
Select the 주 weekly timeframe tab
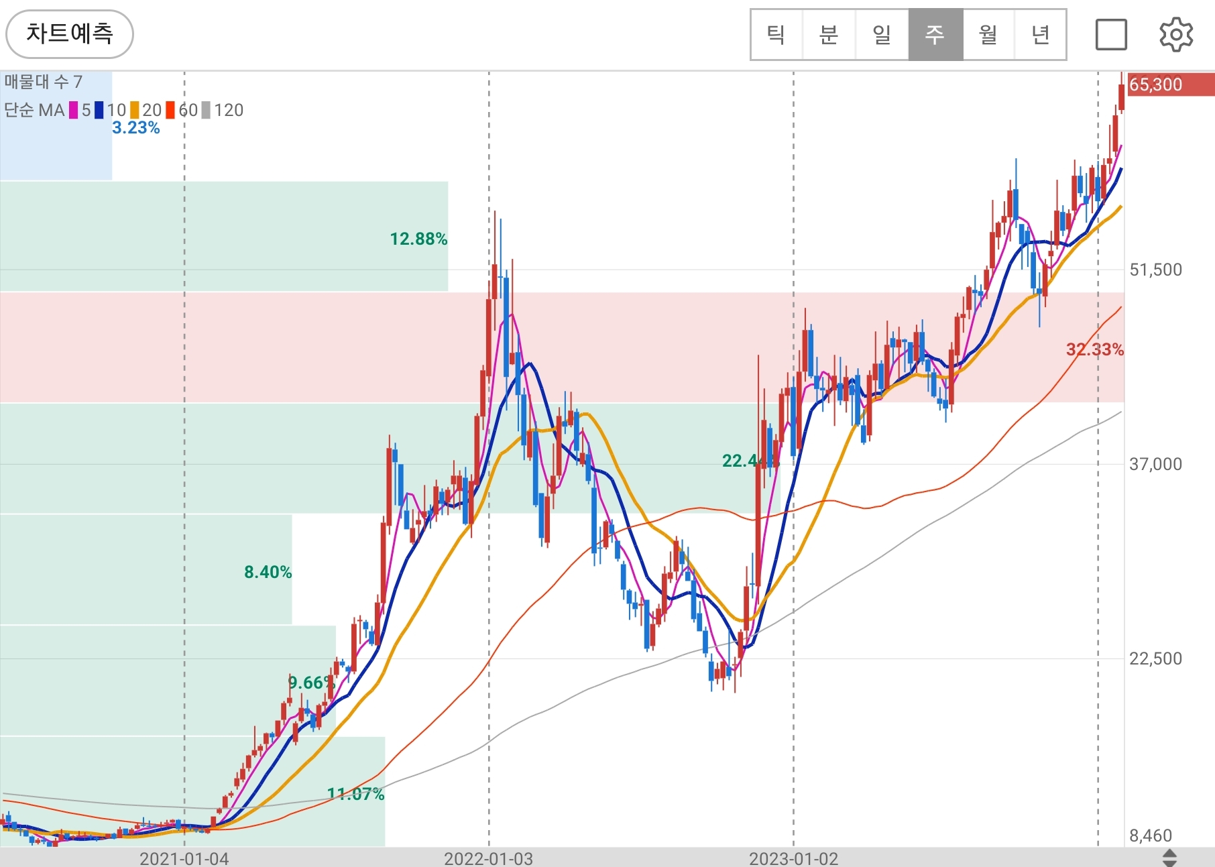pyautogui.click(x=935, y=35)
